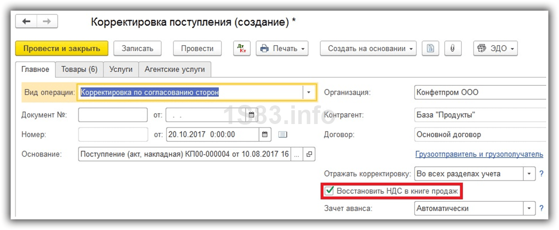Switch to the Главное tab
Image resolution: width=559 pixels, height=230 pixels.
(35, 69)
